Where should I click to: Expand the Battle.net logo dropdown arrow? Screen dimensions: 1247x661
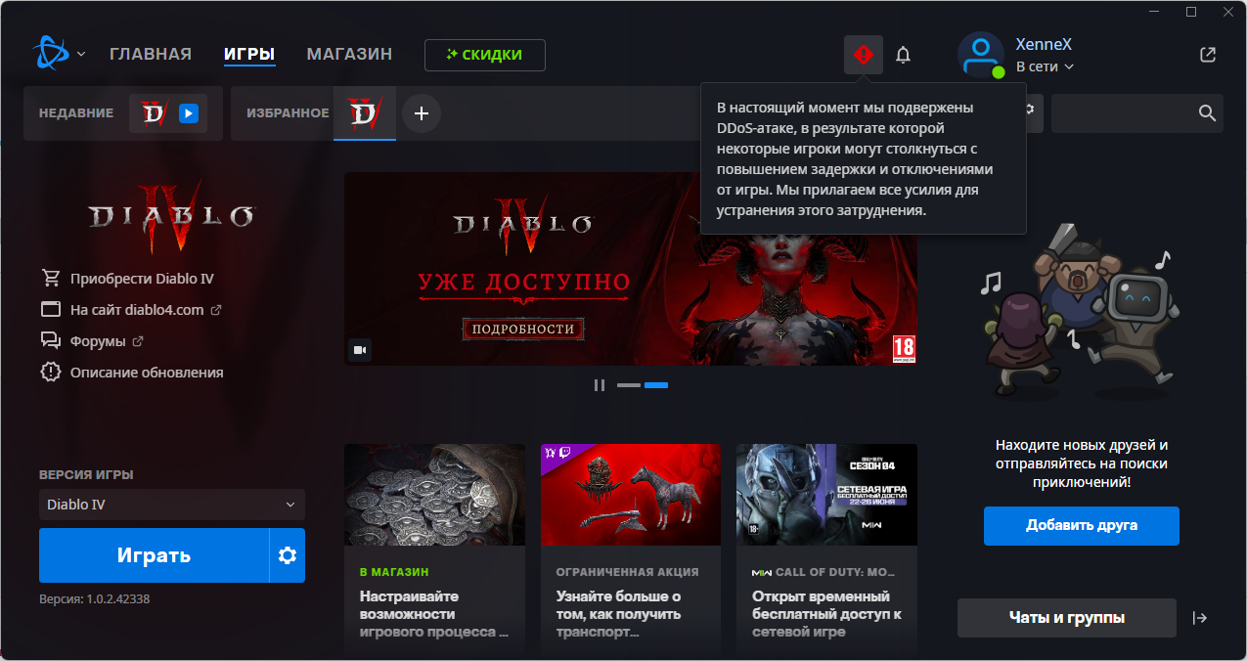tap(81, 54)
